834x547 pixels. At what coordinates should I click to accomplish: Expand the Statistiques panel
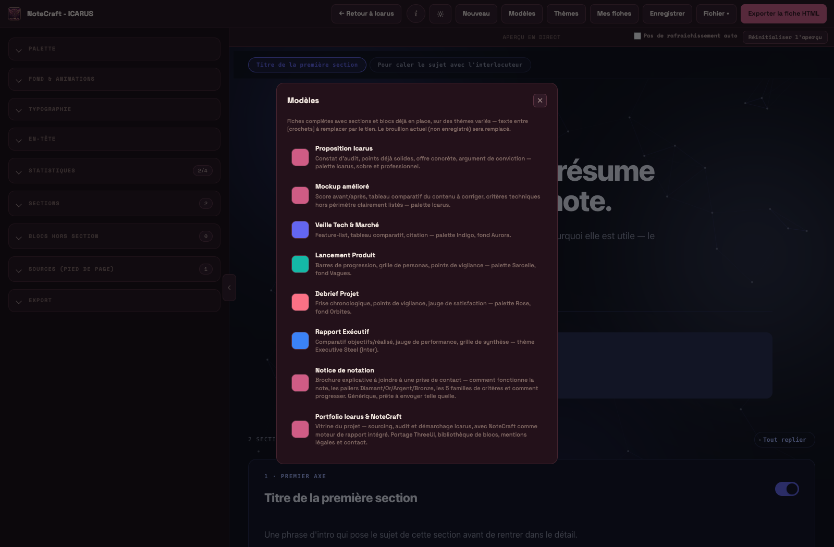pos(114,171)
